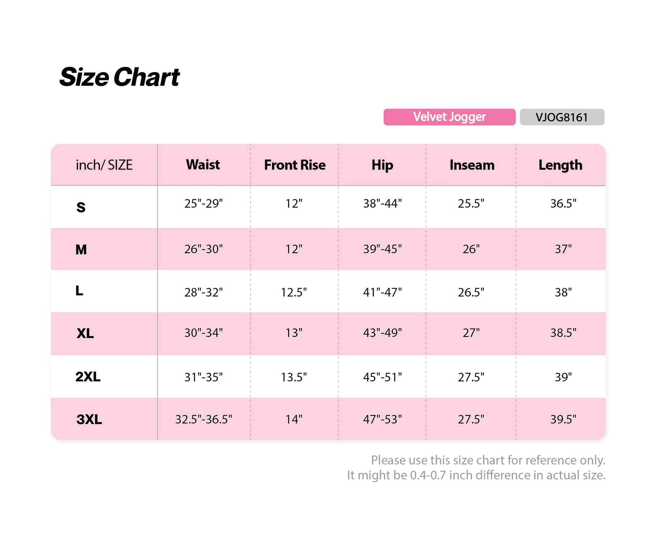Viewport: 666px width, 542px height.
Task: Click the Length column header
Action: 560,165
